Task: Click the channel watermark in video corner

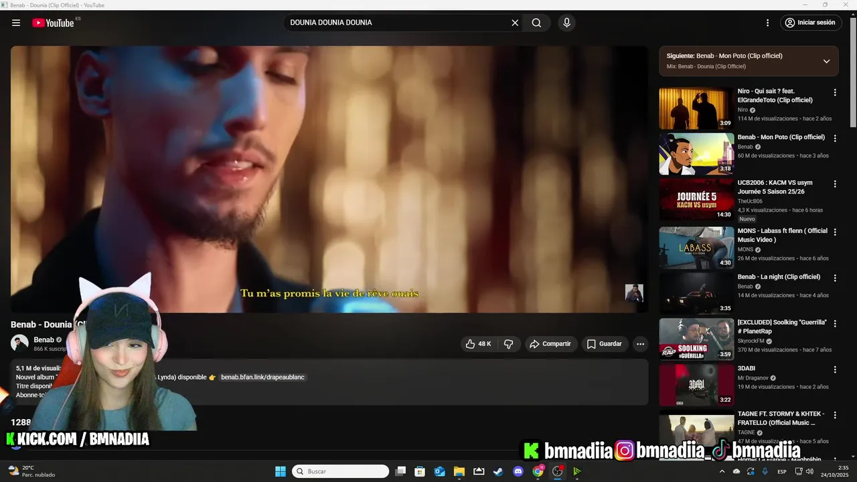Action: pyautogui.click(x=634, y=293)
